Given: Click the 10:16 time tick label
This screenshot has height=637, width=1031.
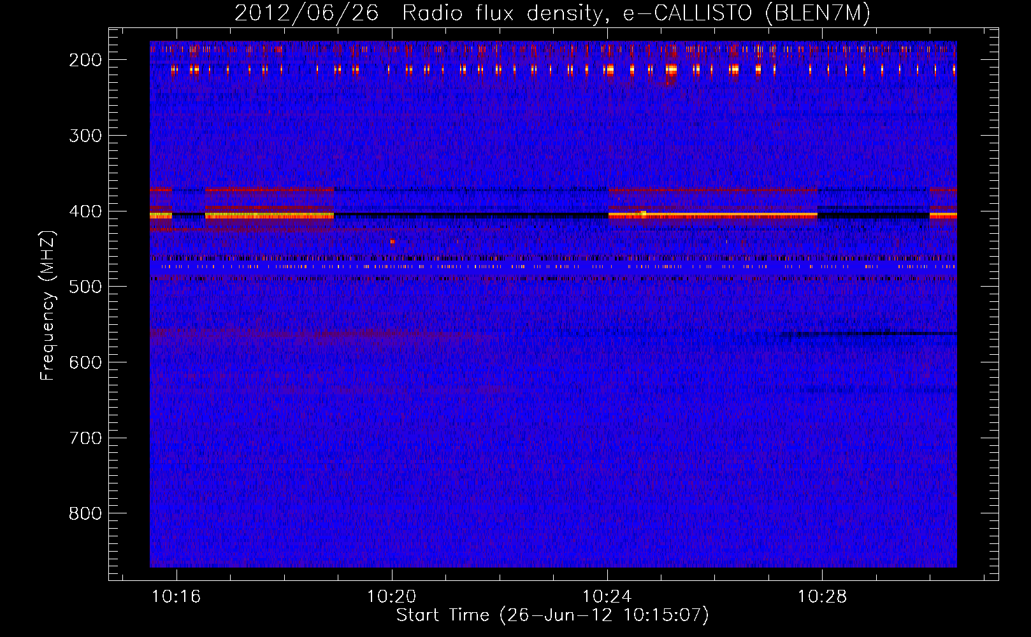Looking at the screenshot, I should tap(177, 596).
